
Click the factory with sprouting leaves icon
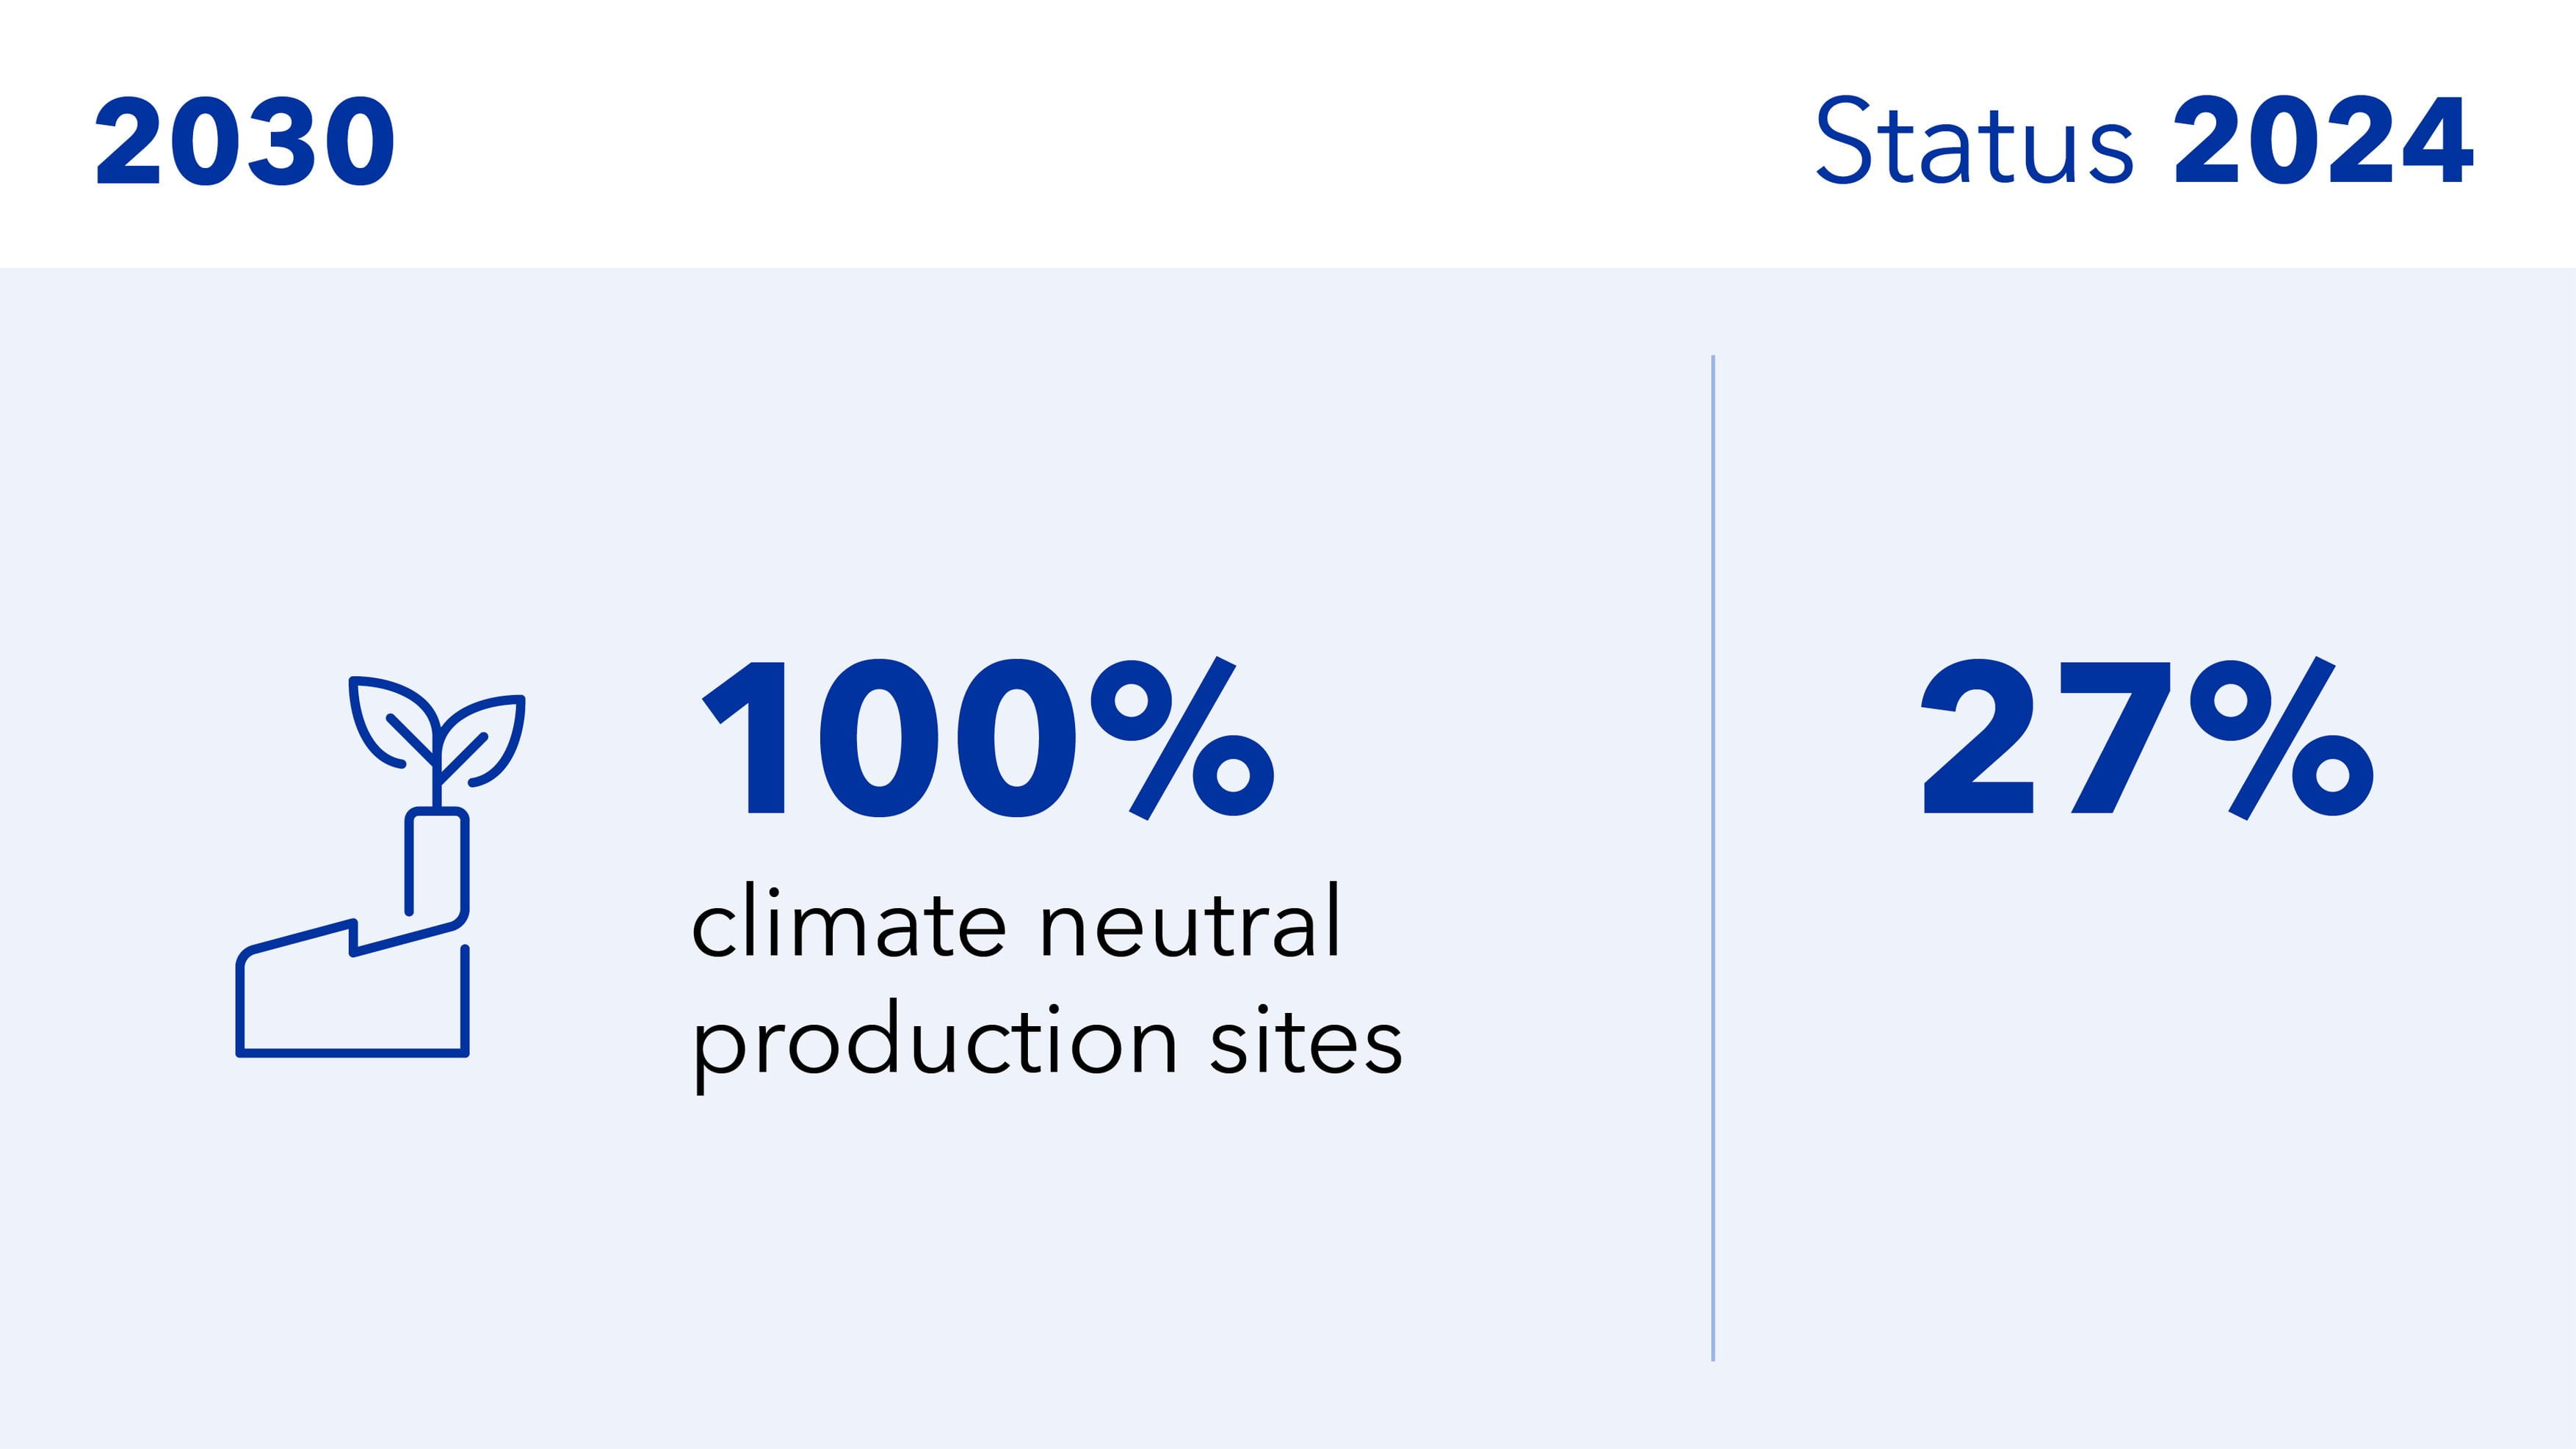(380, 868)
